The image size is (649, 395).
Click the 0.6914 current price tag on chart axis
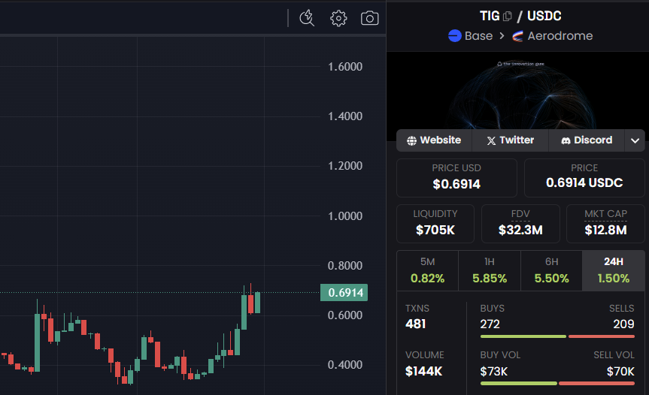[344, 293]
